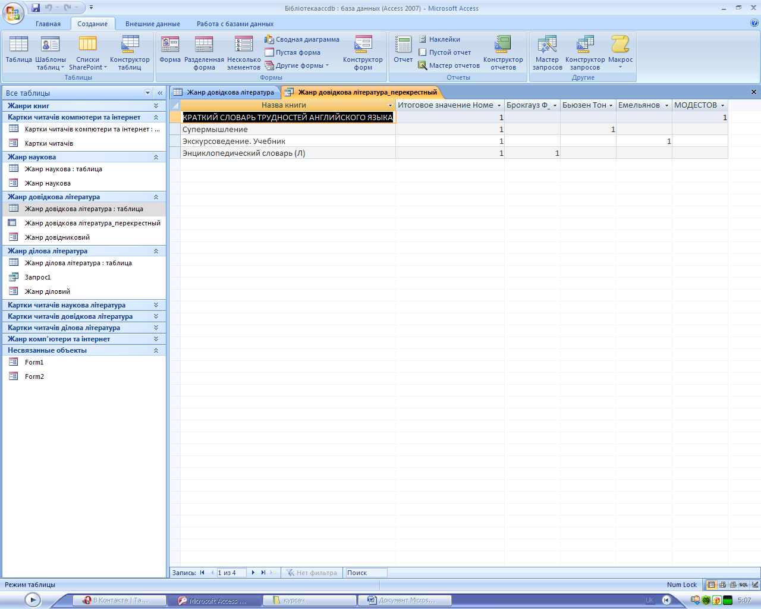This screenshot has width=761, height=609.
Task: Expand the Жанри книг group
Action: [156, 106]
